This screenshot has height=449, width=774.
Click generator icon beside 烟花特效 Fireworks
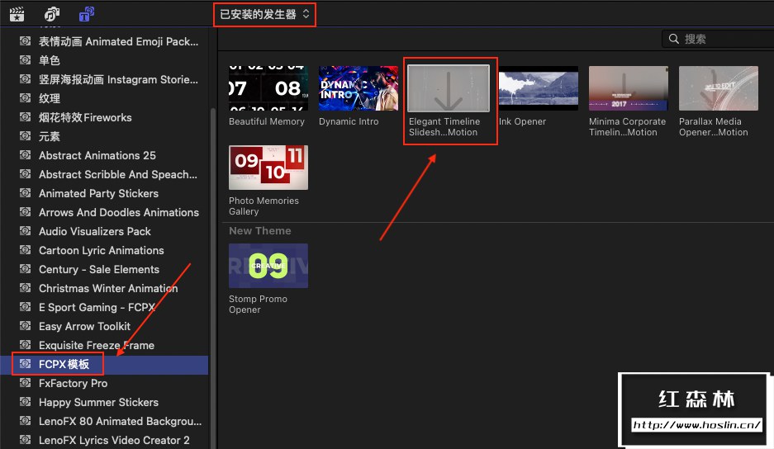pos(25,117)
